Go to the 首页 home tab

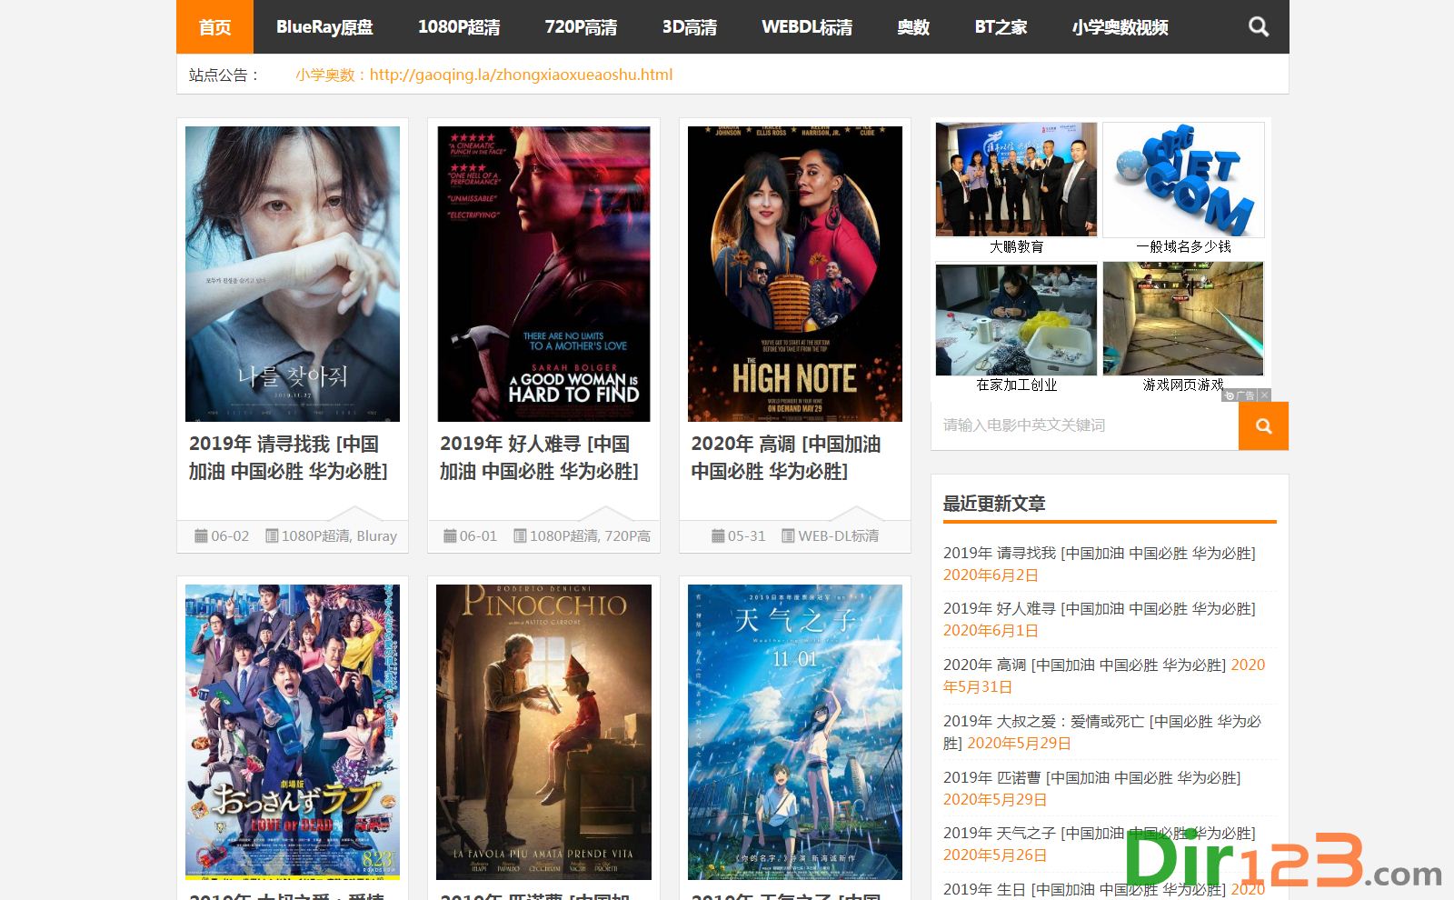coord(214,26)
